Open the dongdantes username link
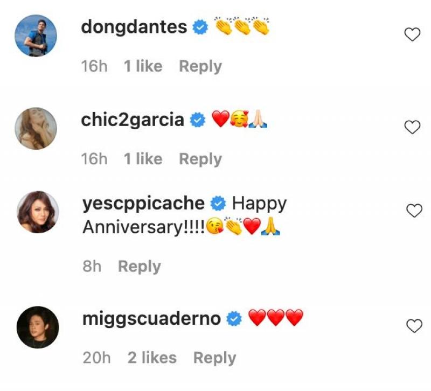431x391 pixels. [134, 27]
